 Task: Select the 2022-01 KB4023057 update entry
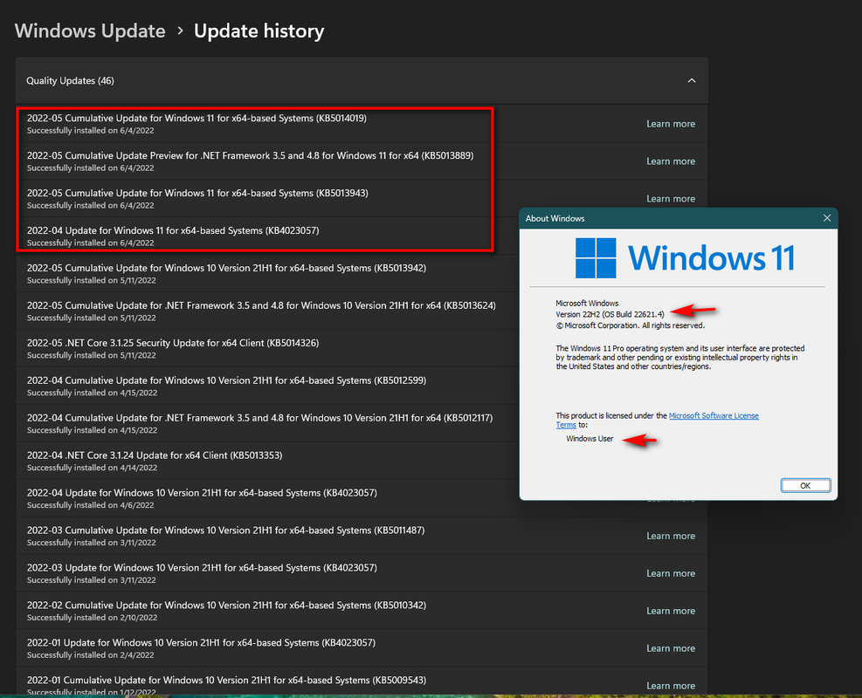pos(362,648)
